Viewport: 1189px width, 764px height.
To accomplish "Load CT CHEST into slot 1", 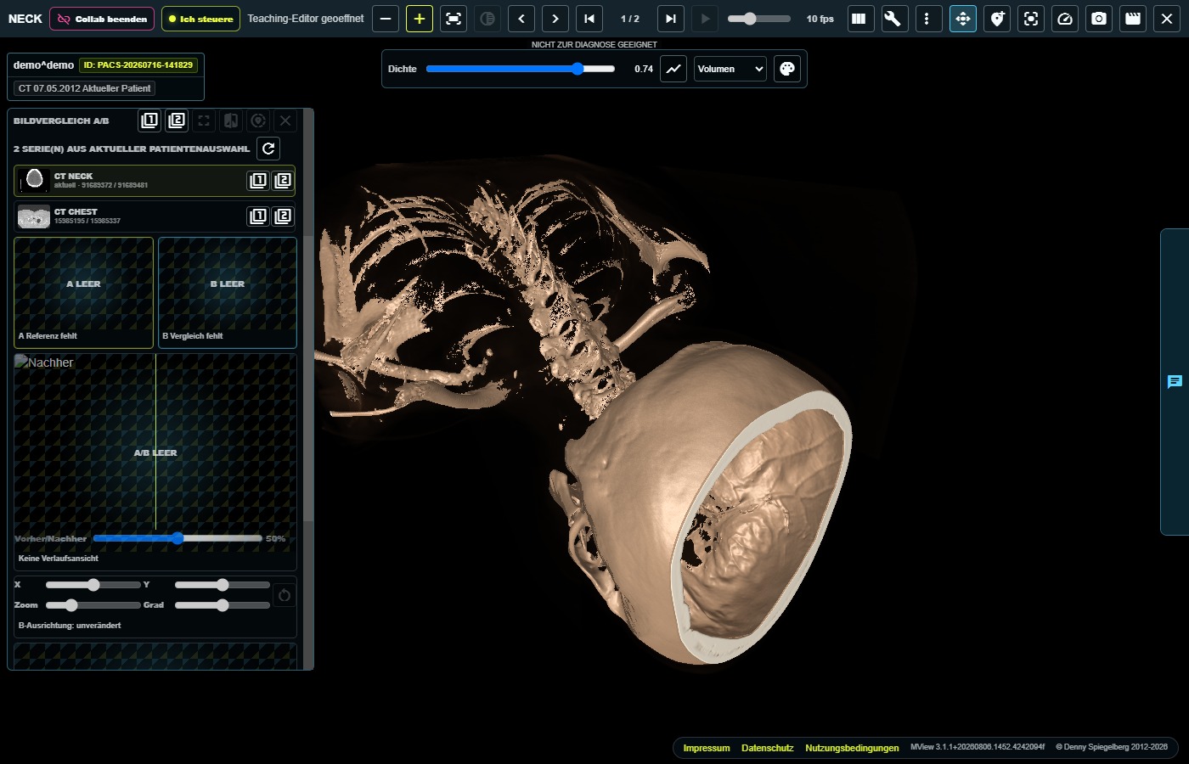I will (x=258, y=216).
